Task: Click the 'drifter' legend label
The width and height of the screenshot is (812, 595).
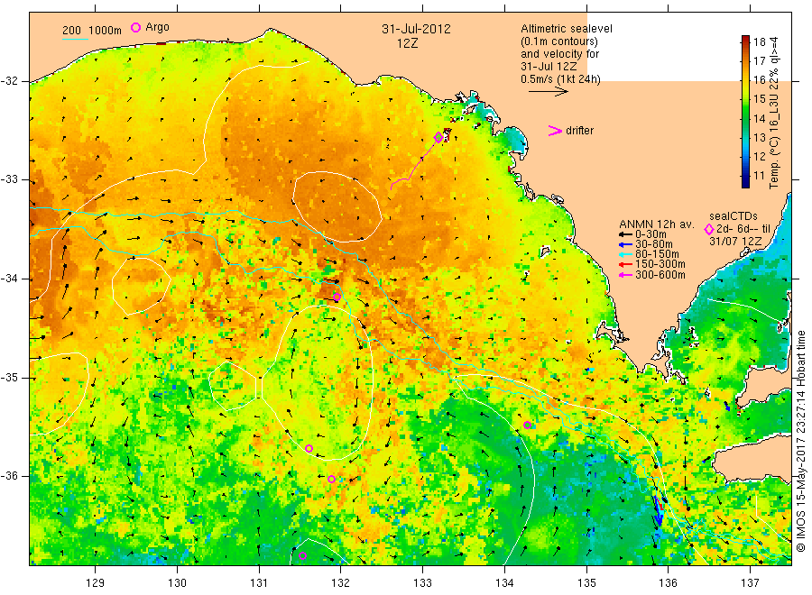Action: 579,131
